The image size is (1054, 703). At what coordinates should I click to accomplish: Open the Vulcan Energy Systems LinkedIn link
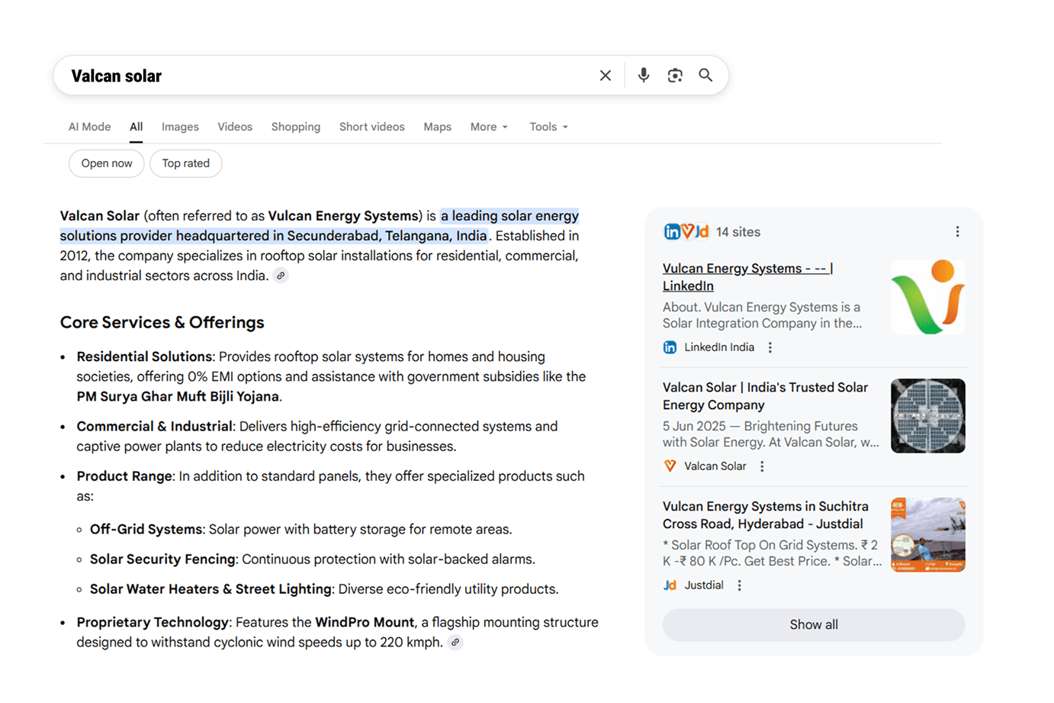(x=747, y=276)
